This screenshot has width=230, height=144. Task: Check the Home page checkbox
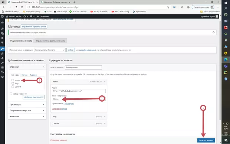point(13,80)
